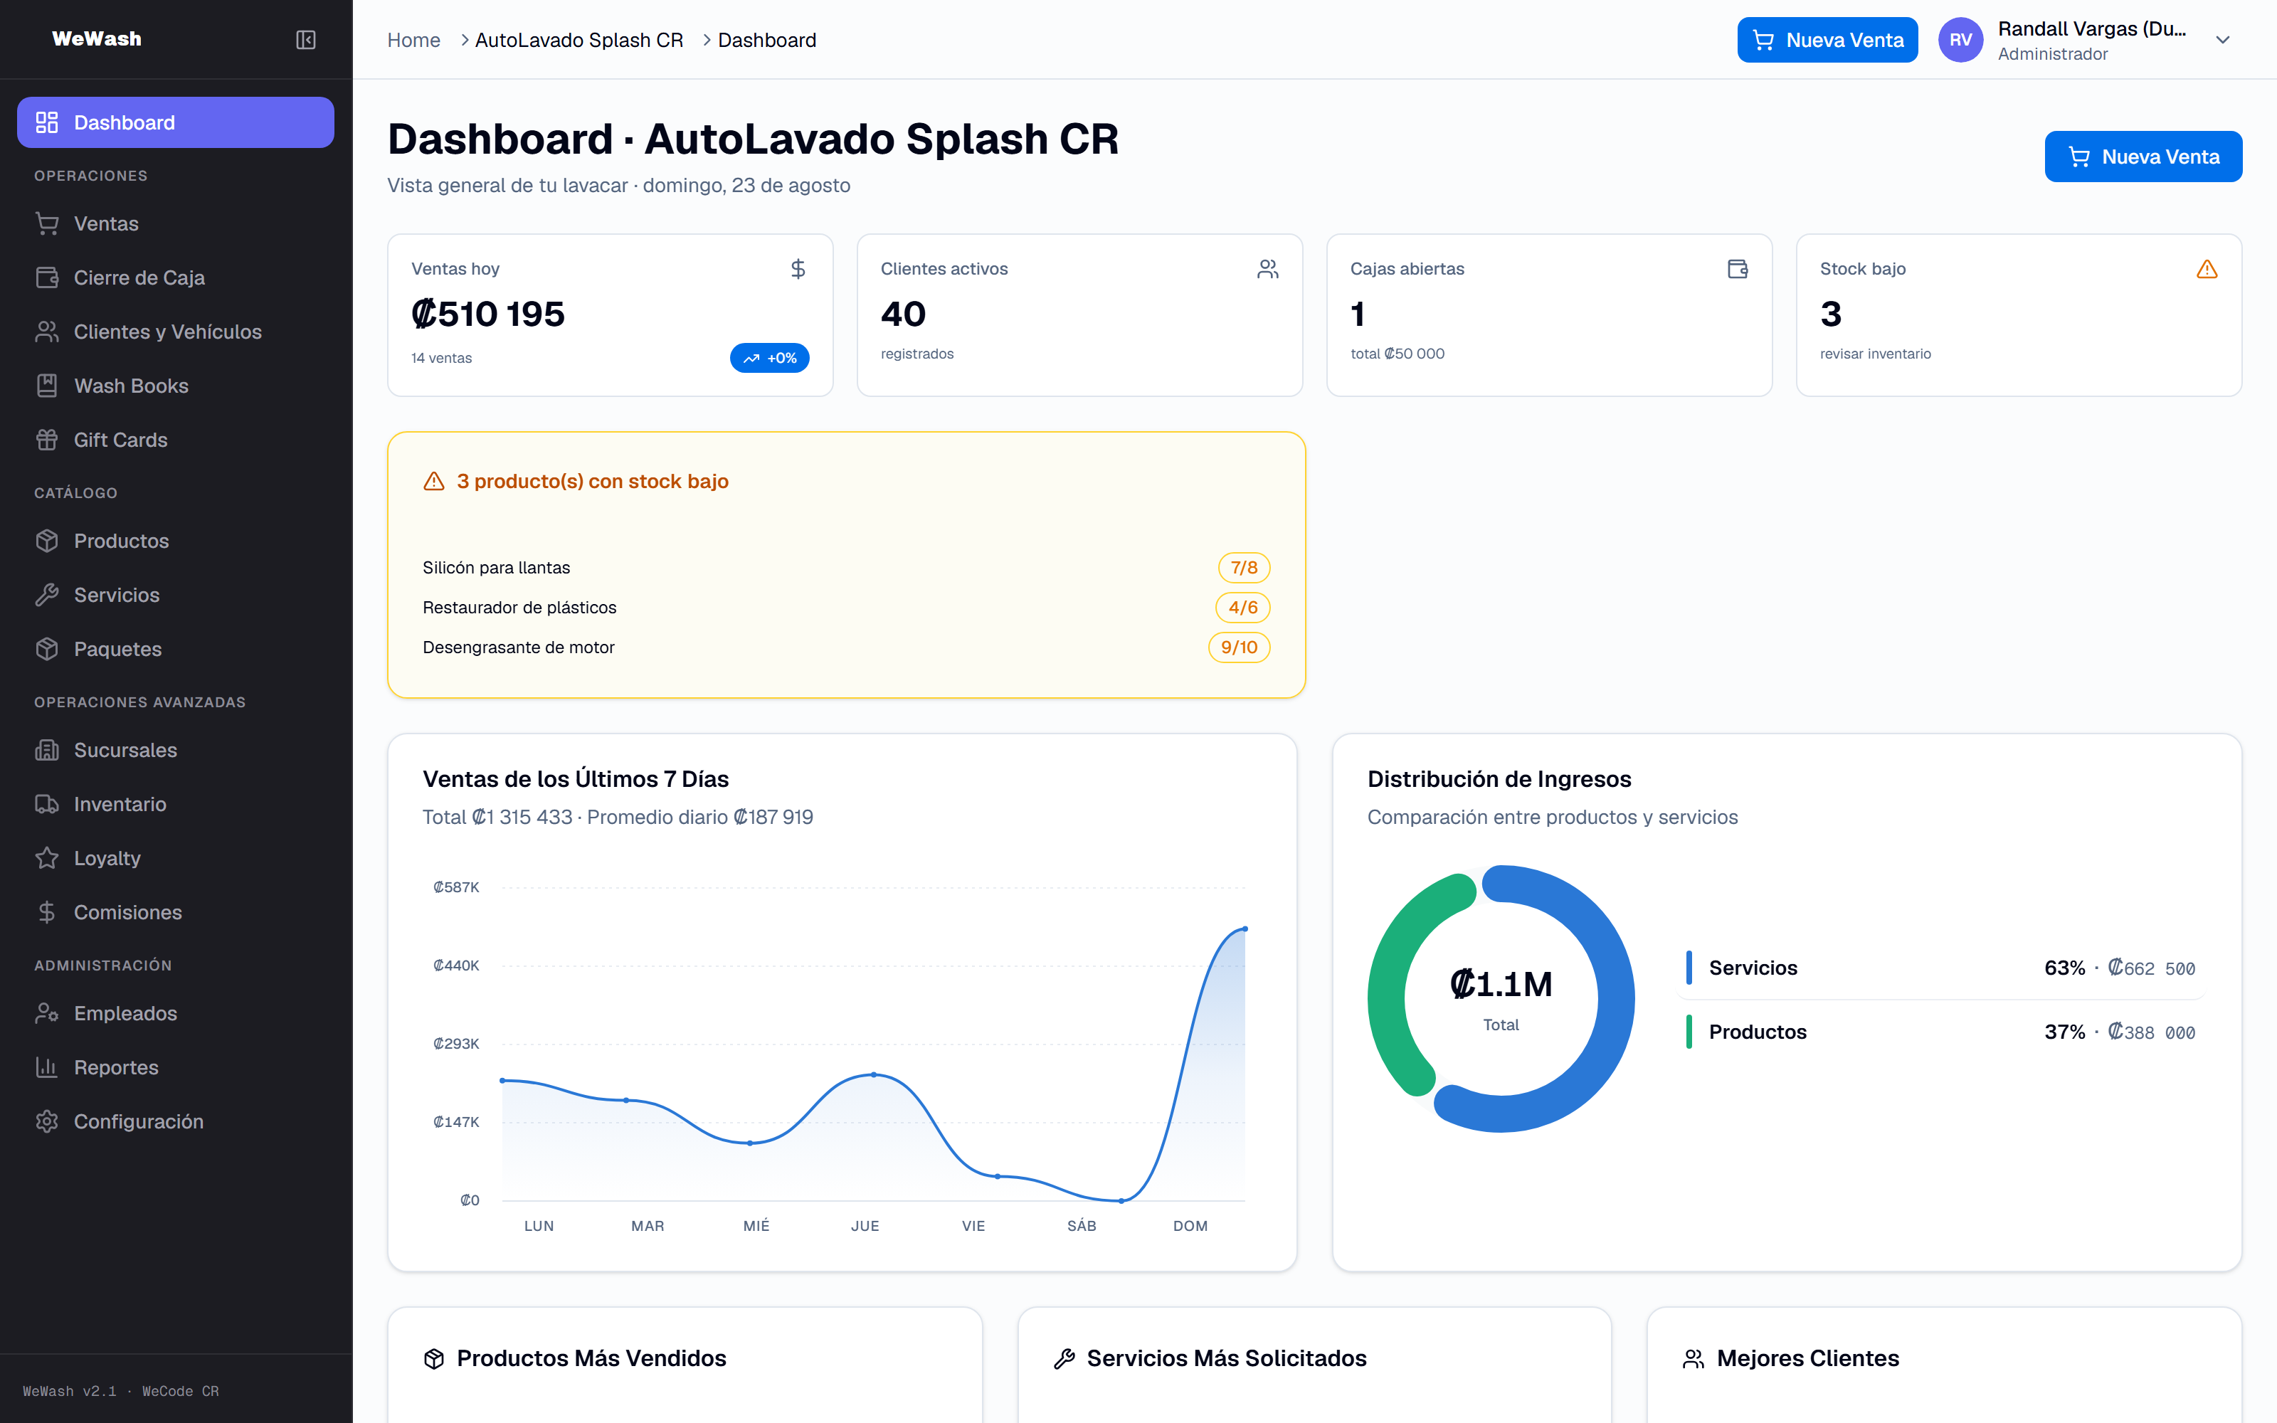The image size is (2277, 1423).
Task: Click the '63% · ₡662 500' Servicios value
Action: point(2120,968)
